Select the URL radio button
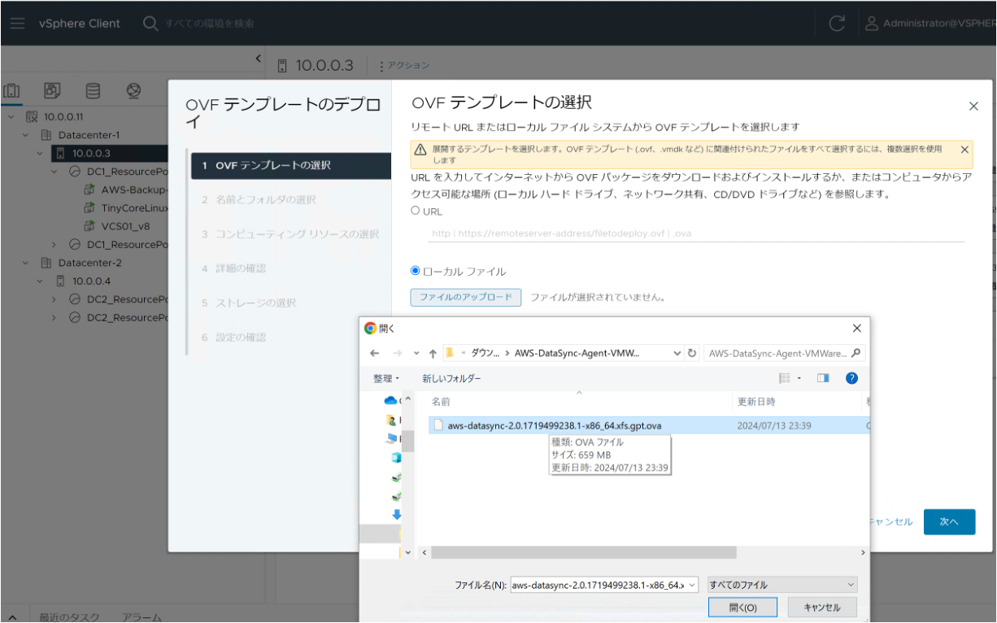Viewport: 997px width, 623px height. click(x=416, y=210)
